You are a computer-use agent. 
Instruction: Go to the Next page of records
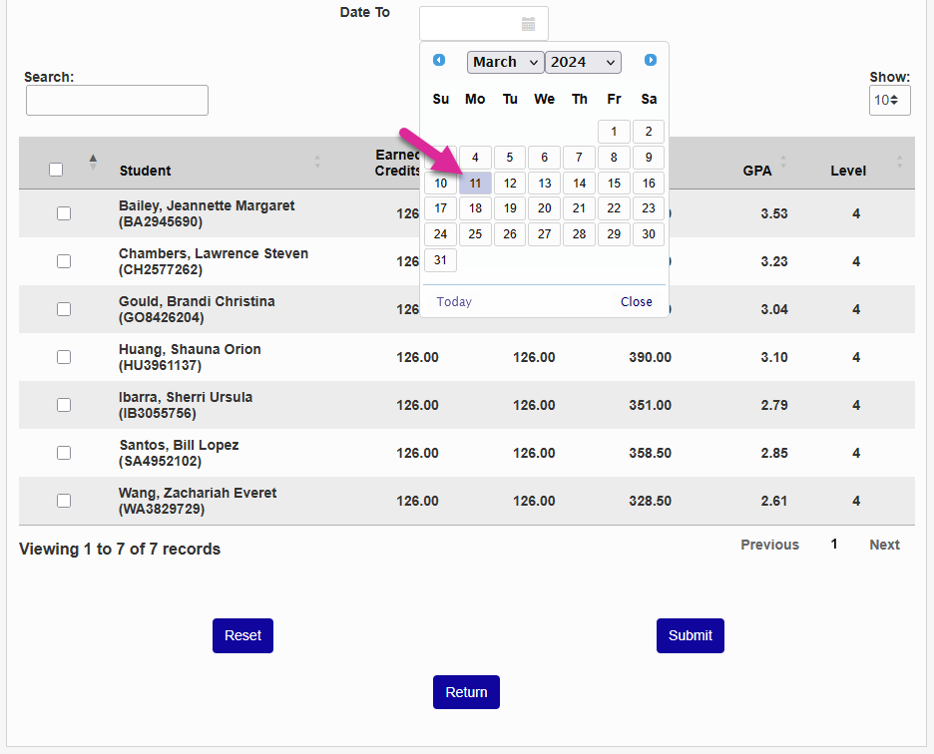click(884, 545)
